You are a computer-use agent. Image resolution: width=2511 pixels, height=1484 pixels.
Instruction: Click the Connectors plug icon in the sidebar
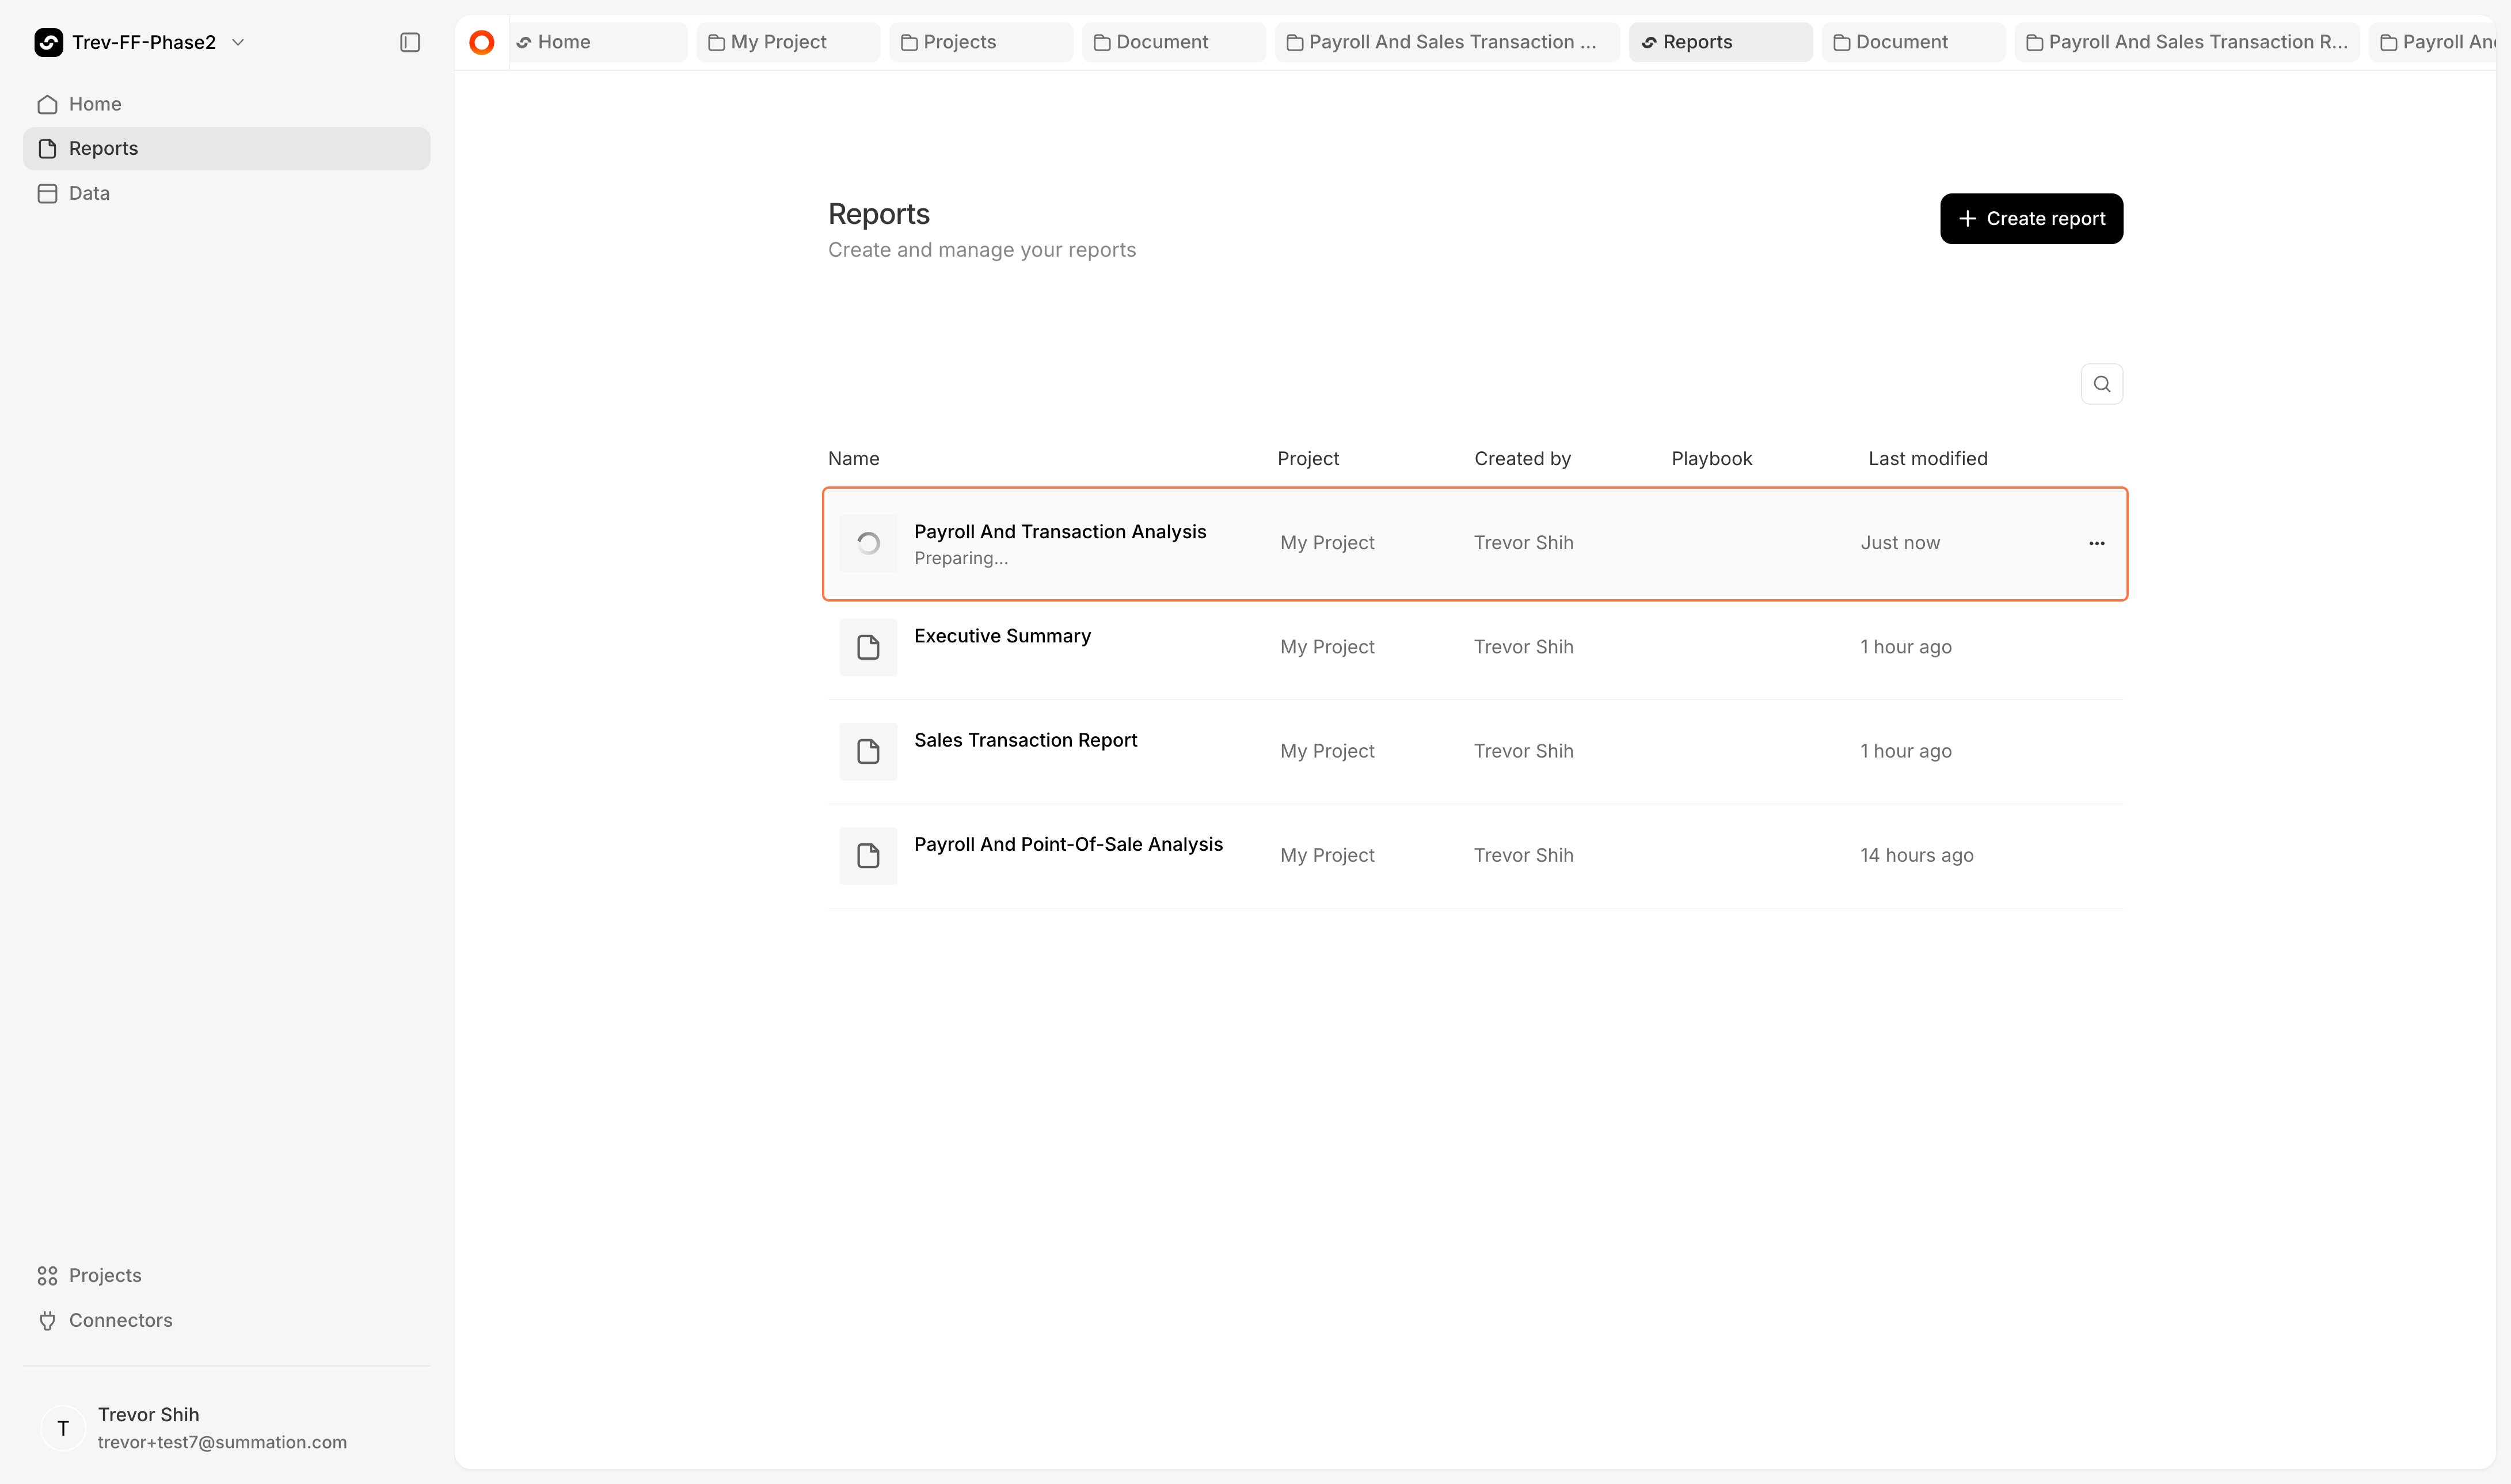pyautogui.click(x=47, y=1320)
